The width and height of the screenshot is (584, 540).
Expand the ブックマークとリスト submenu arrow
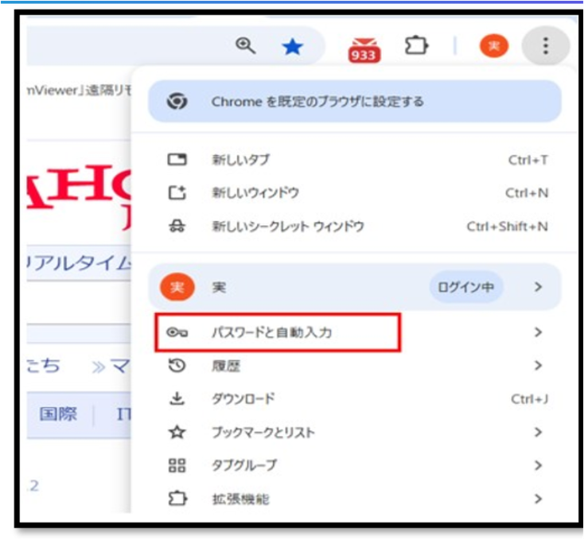pos(538,432)
